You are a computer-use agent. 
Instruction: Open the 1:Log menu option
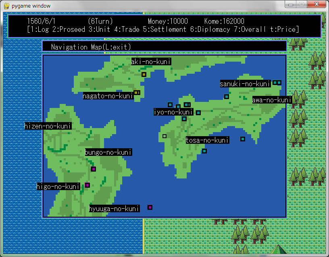(40, 29)
